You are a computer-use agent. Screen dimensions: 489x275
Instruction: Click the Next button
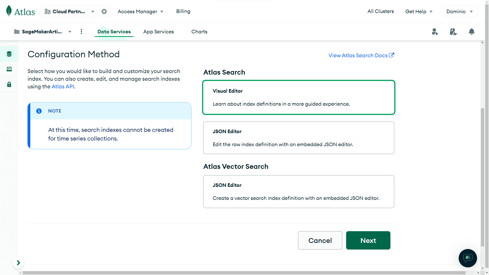pos(368,240)
